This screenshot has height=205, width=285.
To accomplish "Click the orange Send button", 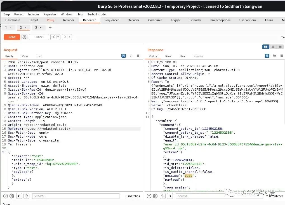I will 12,37.
